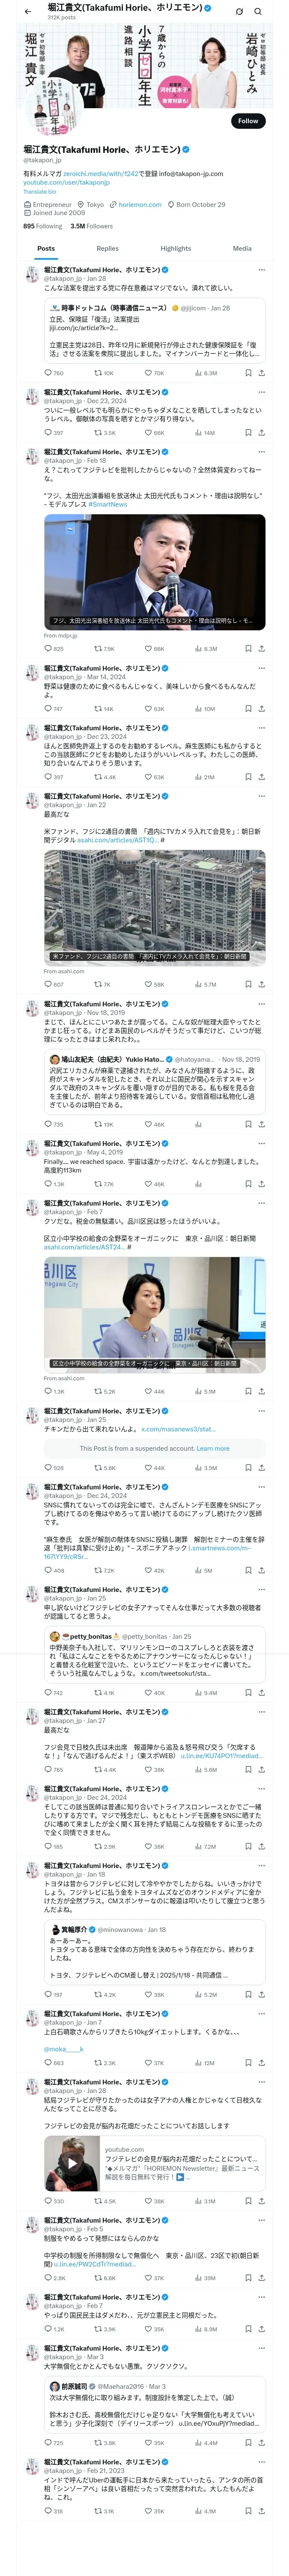This screenshot has height=2576, width=289.
Task: Share the first Jan 28 post
Action: click(x=262, y=373)
